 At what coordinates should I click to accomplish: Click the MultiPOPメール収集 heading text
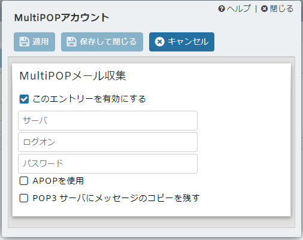(x=72, y=76)
